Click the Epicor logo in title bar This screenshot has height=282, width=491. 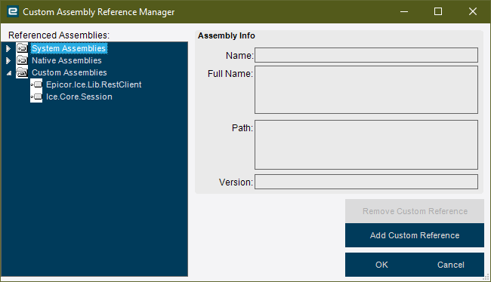tap(13, 11)
